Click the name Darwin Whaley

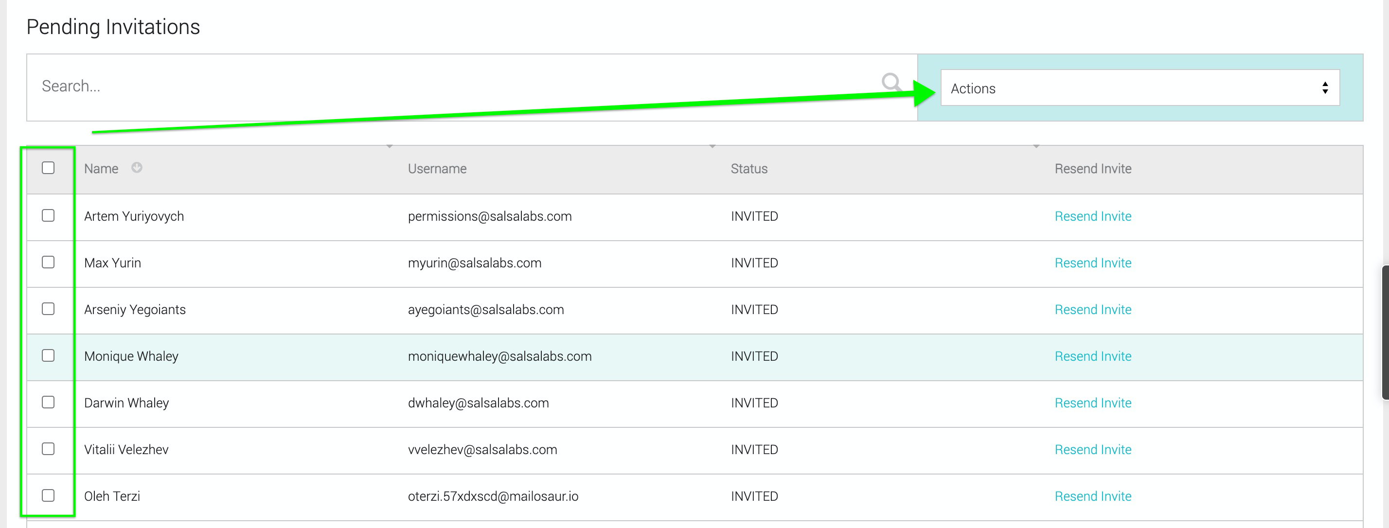[127, 403]
